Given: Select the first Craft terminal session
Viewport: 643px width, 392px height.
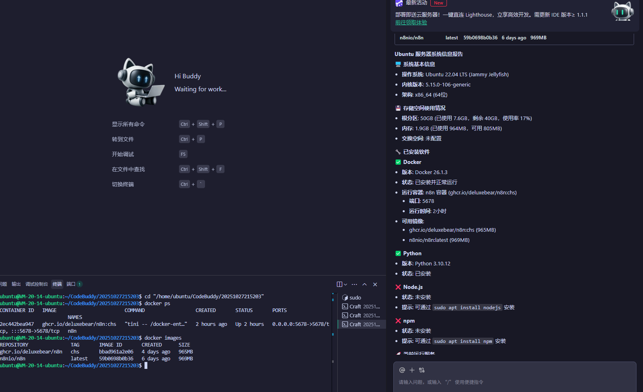Looking at the screenshot, I should tap(361, 306).
